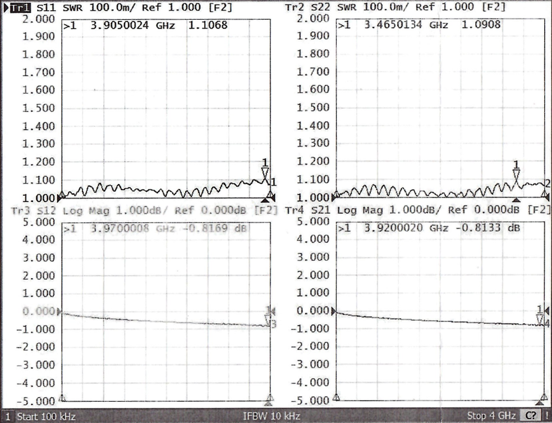Viewport: 552px width, 423px height.
Task: Select channel 1 indicator in status bar
Action: (x=7, y=416)
